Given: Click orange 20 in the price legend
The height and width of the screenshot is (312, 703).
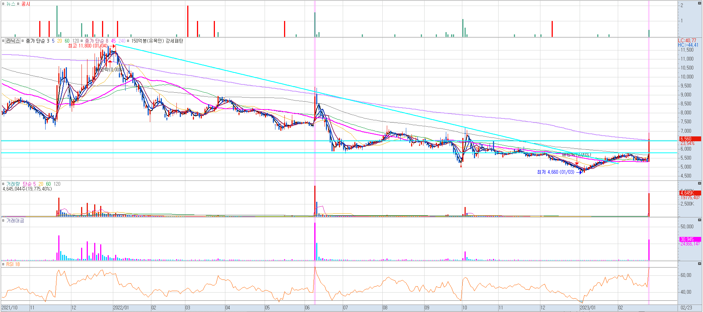Looking at the screenshot, I should pos(59,41).
